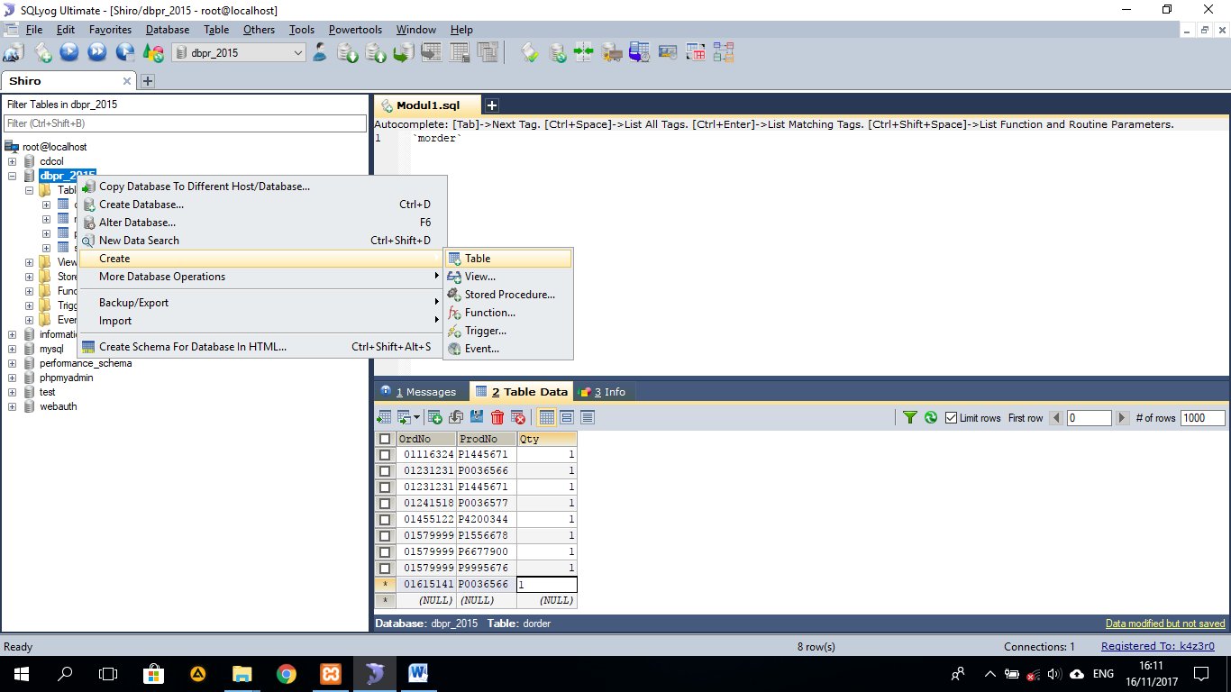Screen dimensions: 1231x692
Task: Click the truck migration toolkit icon
Action: click(612, 52)
